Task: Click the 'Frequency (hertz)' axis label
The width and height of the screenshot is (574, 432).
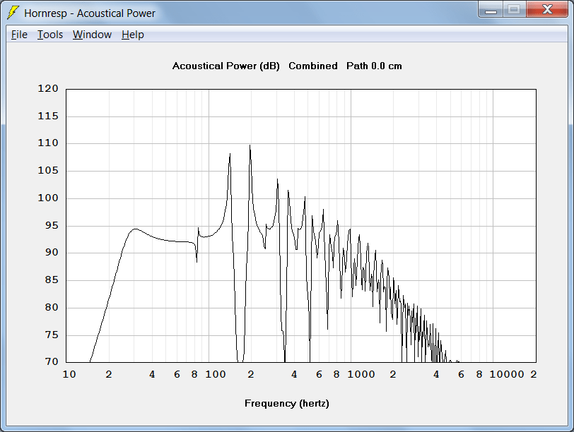Action: click(286, 404)
